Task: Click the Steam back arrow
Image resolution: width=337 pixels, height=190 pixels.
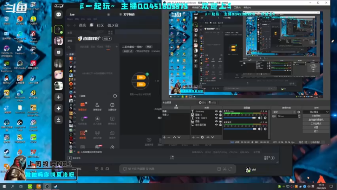Action: pyautogui.click(x=69, y=25)
